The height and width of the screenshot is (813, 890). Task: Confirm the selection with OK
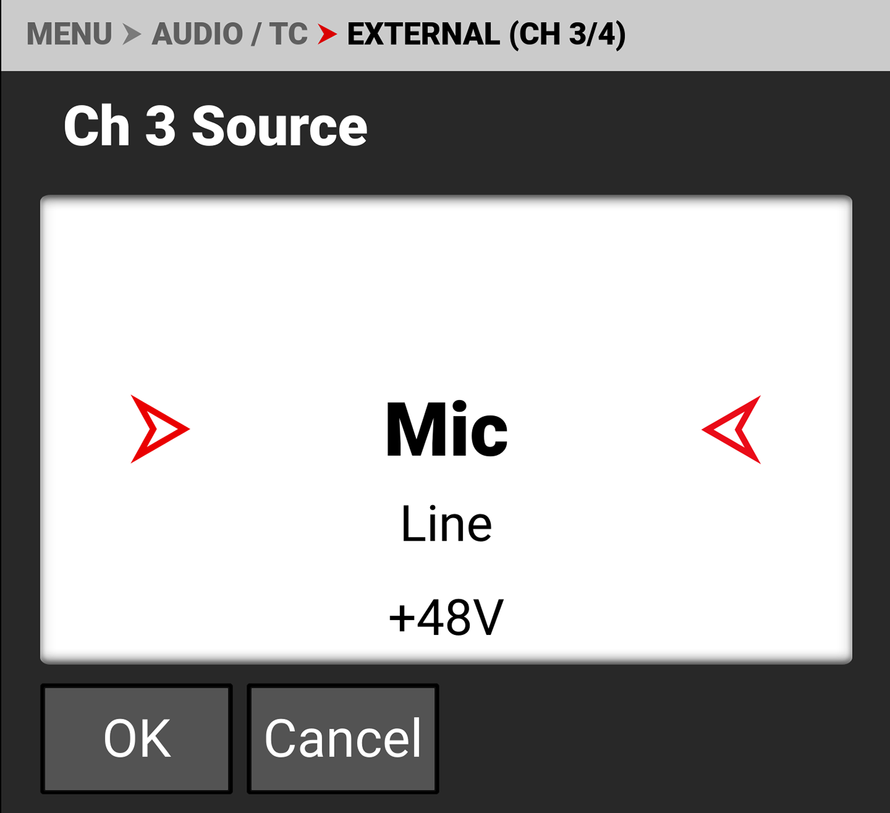coord(136,738)
